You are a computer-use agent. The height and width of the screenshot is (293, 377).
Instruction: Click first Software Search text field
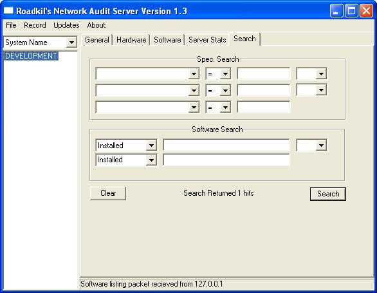[x=226, y=145]
